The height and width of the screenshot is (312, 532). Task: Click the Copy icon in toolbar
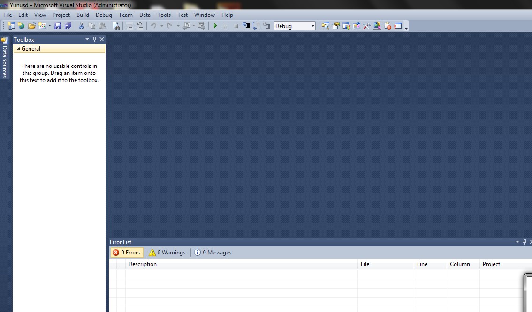click(x=91, y=26)
